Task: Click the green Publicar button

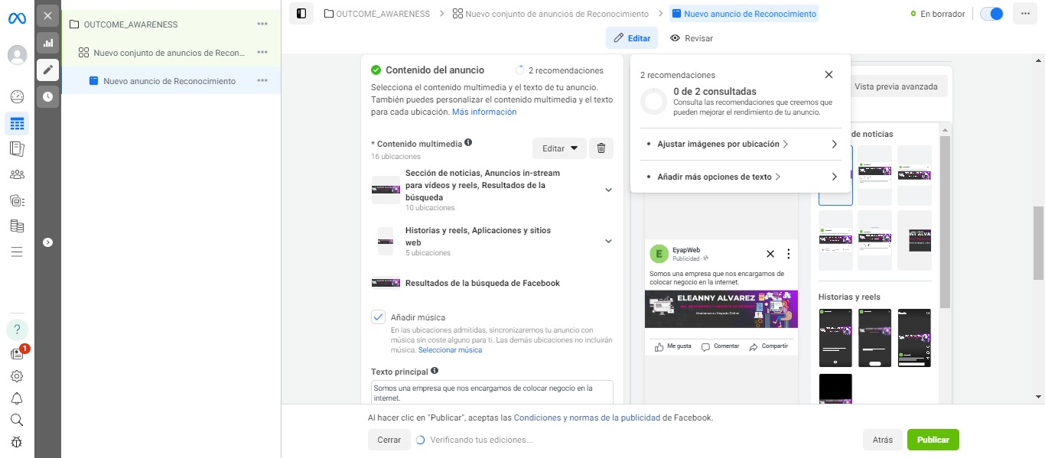Action: pyautogui.click(x=933, y=440)
